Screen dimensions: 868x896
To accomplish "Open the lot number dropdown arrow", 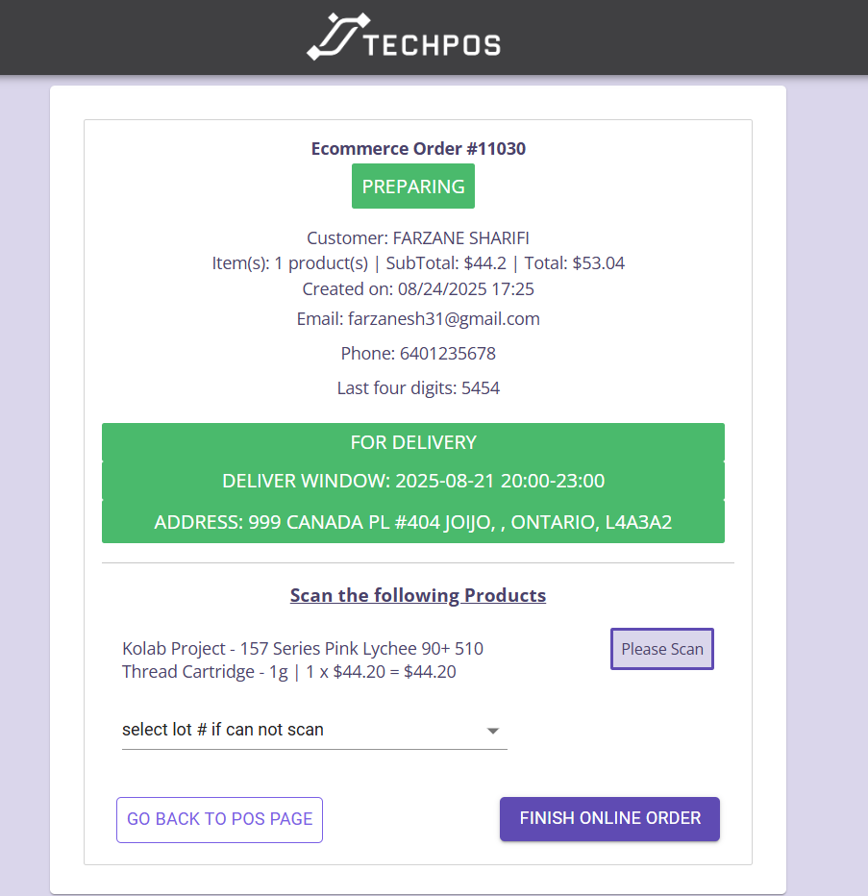I will pyautogui.click(x=492, y=731).
